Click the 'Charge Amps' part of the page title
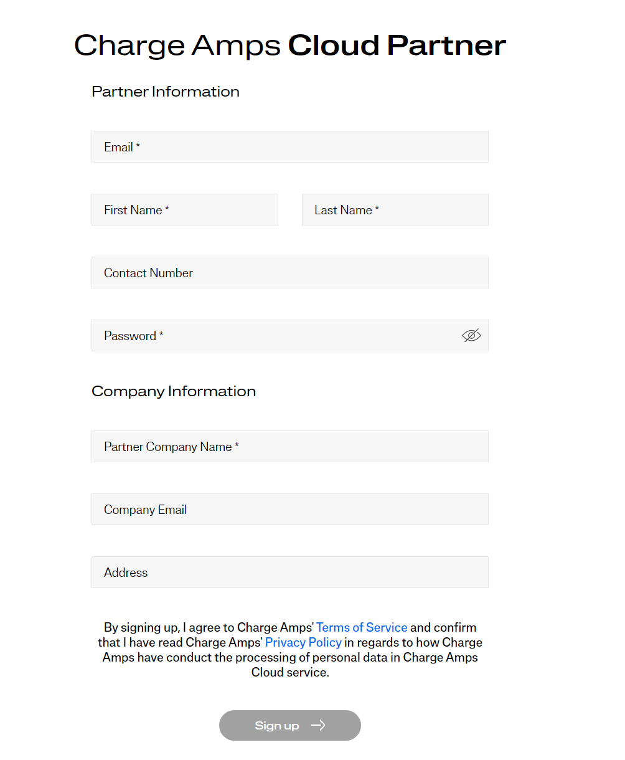The width and height of the screenshot is (625, 760). (177, 45)
